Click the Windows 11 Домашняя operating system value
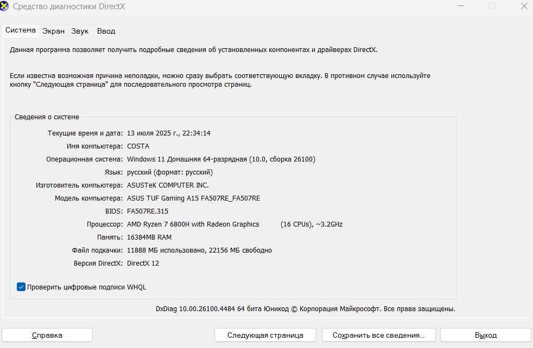Screen dimensions: 533x348 [221, 159]
